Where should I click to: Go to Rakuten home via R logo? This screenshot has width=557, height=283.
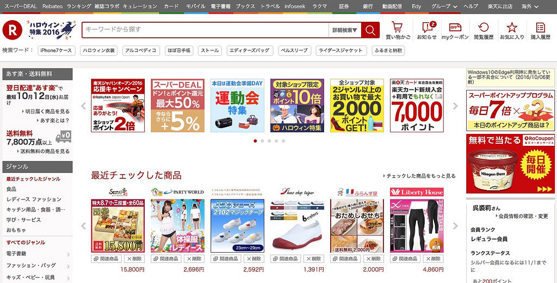pyautogui.click(x=12, y=30)
